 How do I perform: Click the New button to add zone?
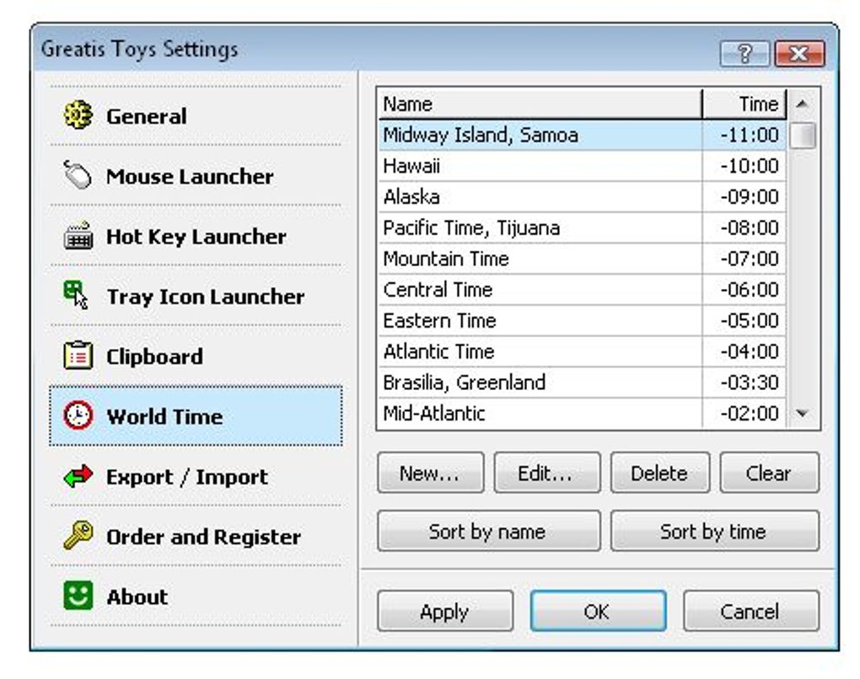click(430, 473)
